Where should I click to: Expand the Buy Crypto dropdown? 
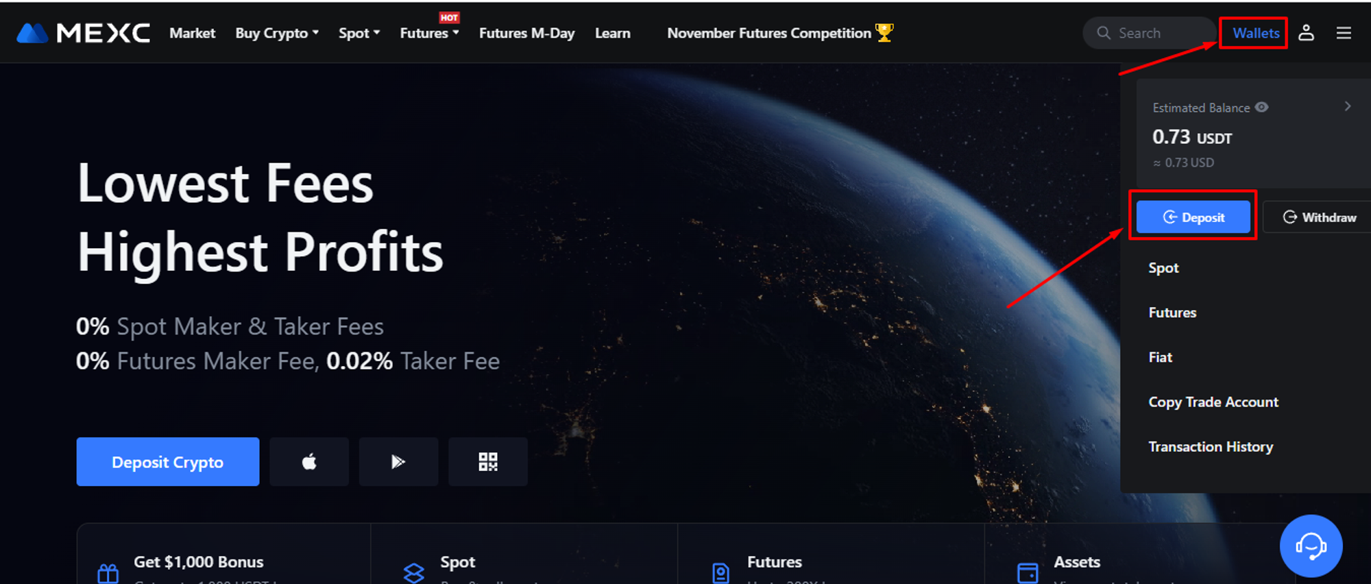(x=277, y=33)
